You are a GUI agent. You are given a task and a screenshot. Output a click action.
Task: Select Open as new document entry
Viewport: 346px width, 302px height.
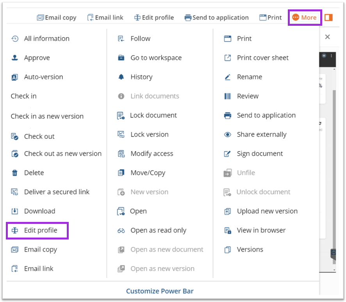coord(161,250)
